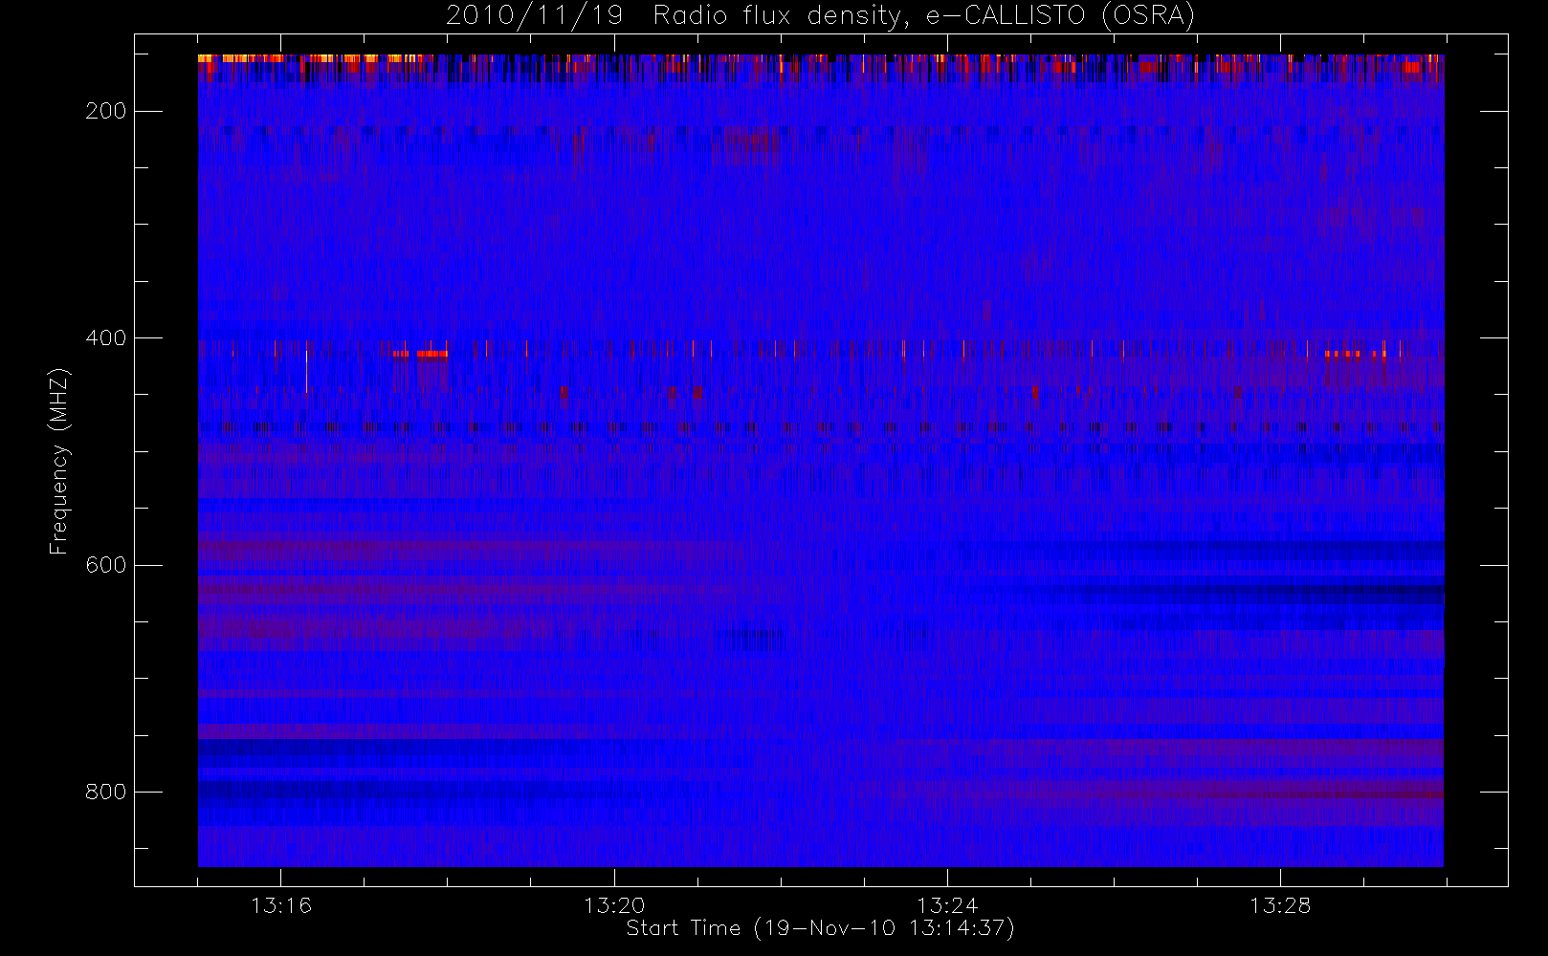Click the 13:20 time tick label
1548x956 pixels.
tap(614, 905)
